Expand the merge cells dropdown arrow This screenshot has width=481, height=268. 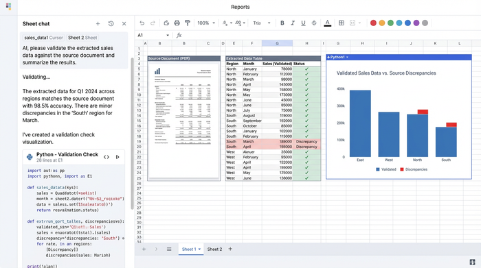coord(360,23)
